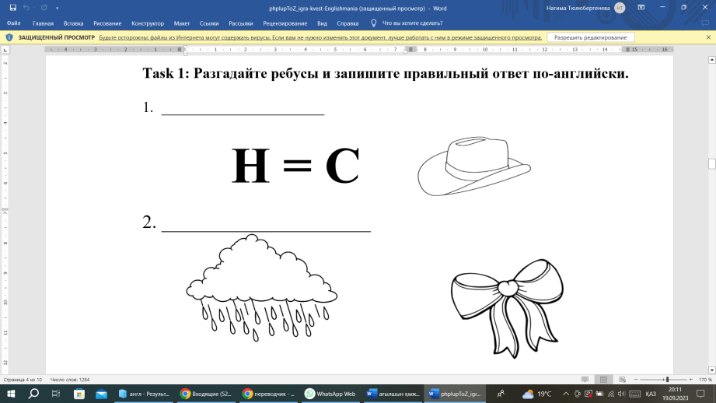Open the ribbon display options icon
Screen dimensions: 716x403
[641, 8]
